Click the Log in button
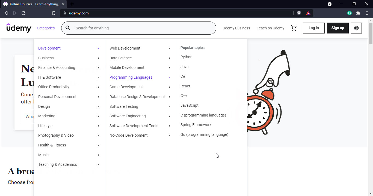This screenshot has height=196, width=373. point(313,28)
